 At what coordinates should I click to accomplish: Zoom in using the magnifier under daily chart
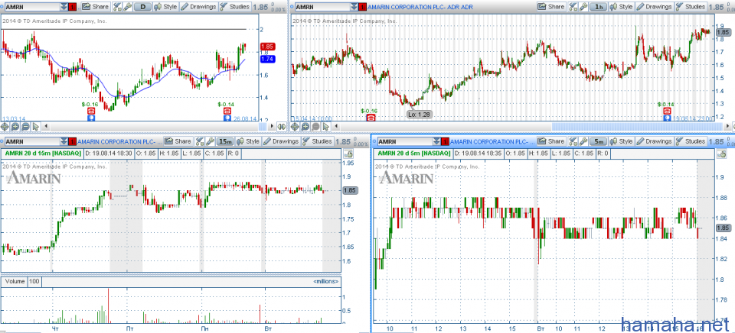tap(15, 126)
